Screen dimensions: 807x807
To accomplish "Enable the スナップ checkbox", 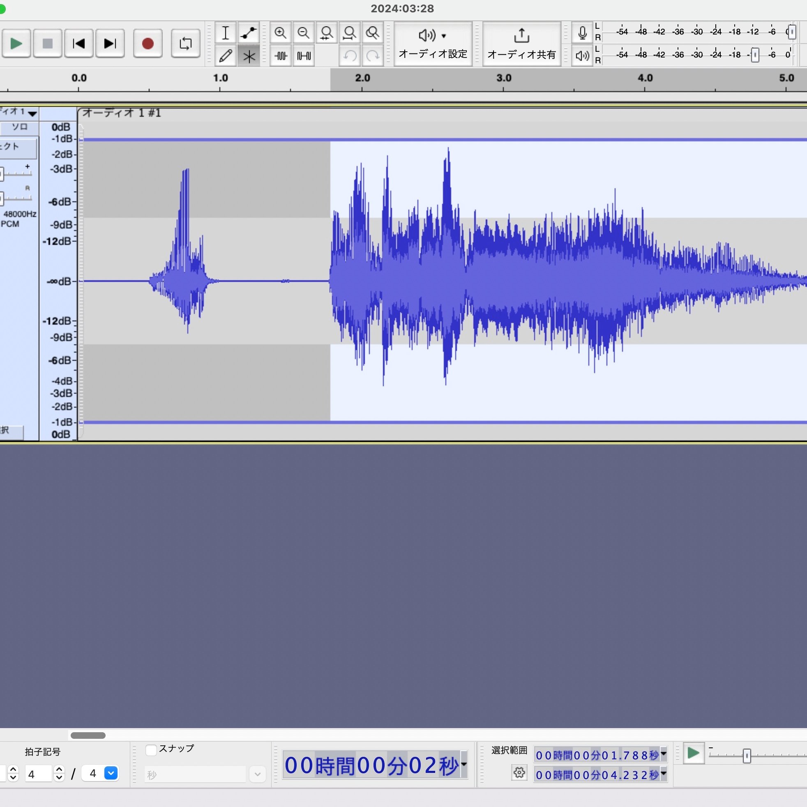I will pos(151,750).
